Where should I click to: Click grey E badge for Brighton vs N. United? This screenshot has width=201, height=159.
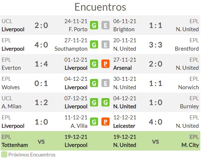pos(105,25)
